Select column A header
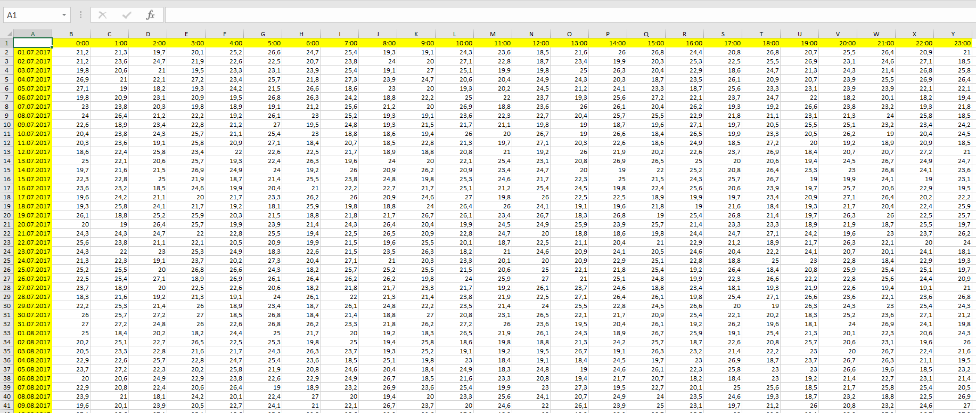This screenshot has height=413, width=976. (x=32, y=34)
